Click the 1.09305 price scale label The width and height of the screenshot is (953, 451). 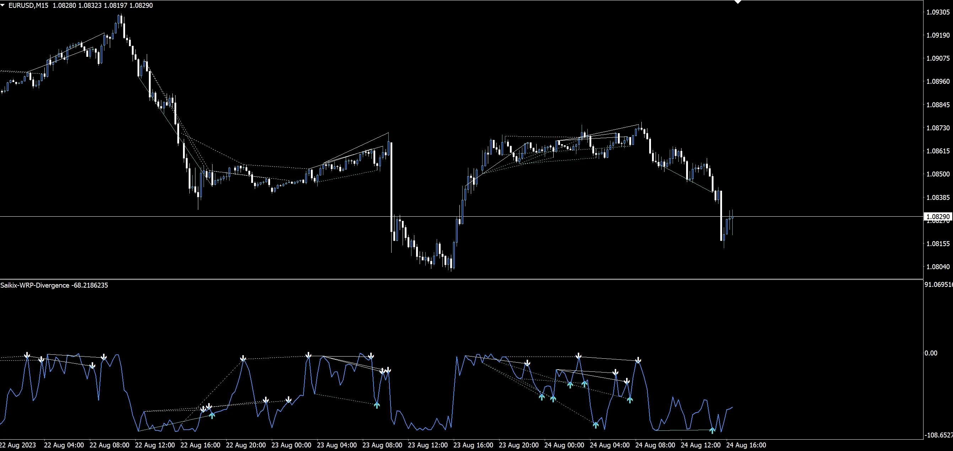point(937,12)
